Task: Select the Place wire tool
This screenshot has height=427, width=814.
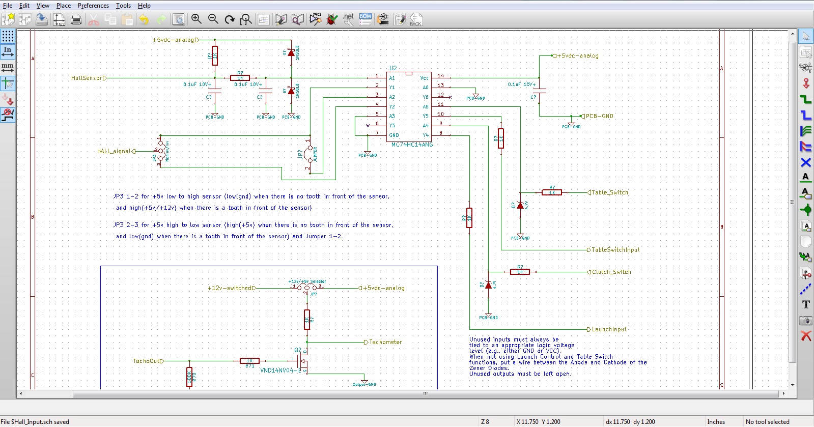Action: 806,100
